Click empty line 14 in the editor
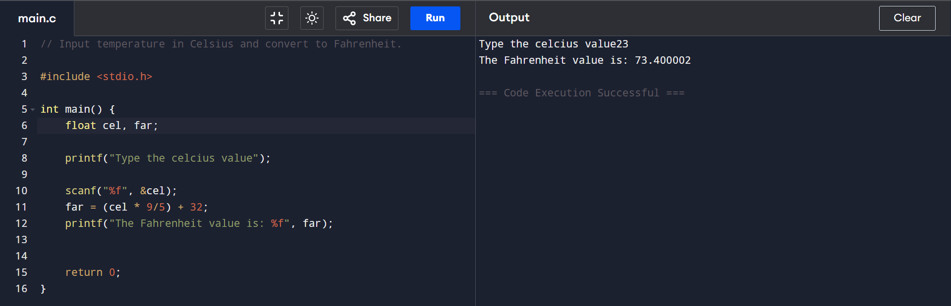This screenshot has width=951, height=306. click(256, 256)
